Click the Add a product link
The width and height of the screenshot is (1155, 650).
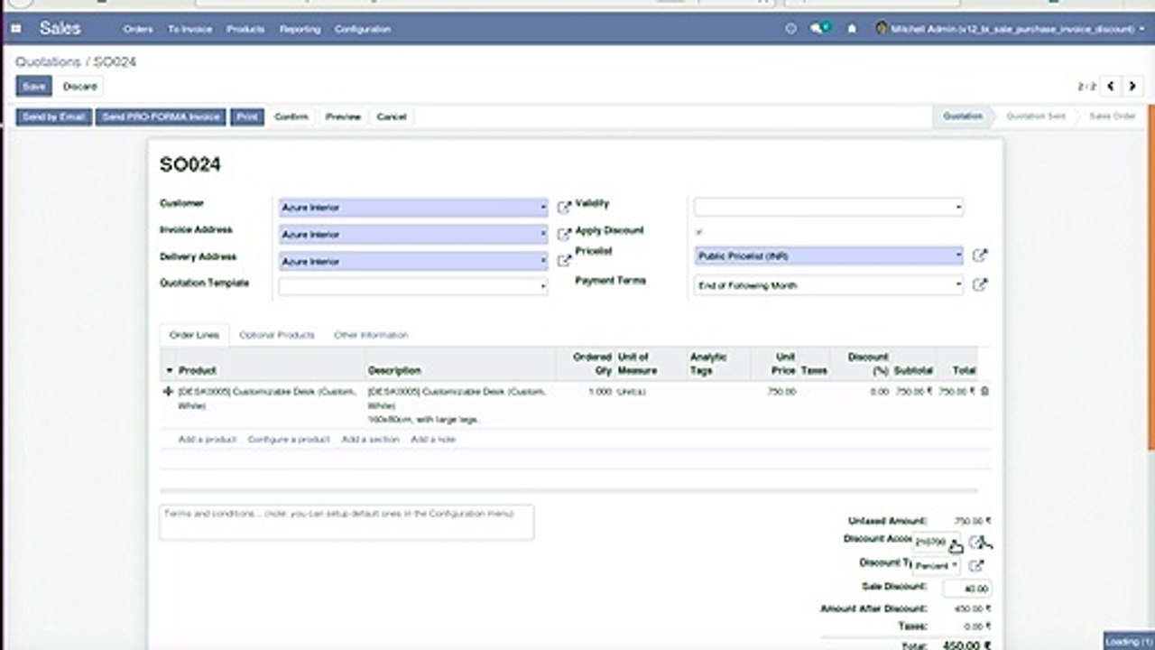(208, 440)
